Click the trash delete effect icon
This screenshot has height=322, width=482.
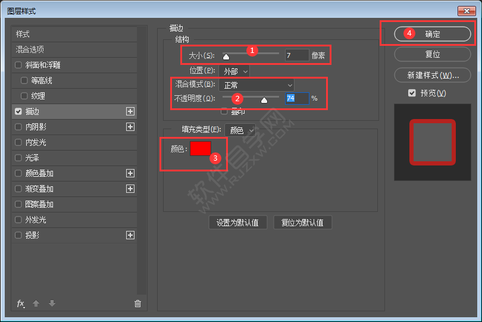click(x=137, y=304)
